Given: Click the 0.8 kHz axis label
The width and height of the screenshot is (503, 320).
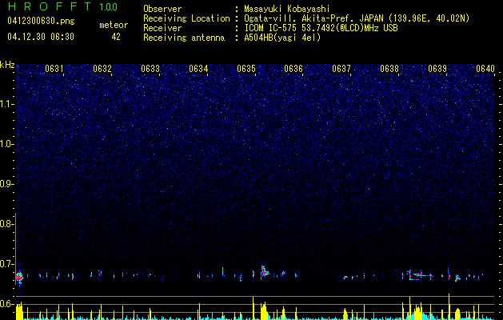Looking at the screenshot, I should tap(7, 224).
